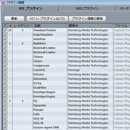Select the Chorus name
The image size is (130, 130).
click(x=38, y=57)
